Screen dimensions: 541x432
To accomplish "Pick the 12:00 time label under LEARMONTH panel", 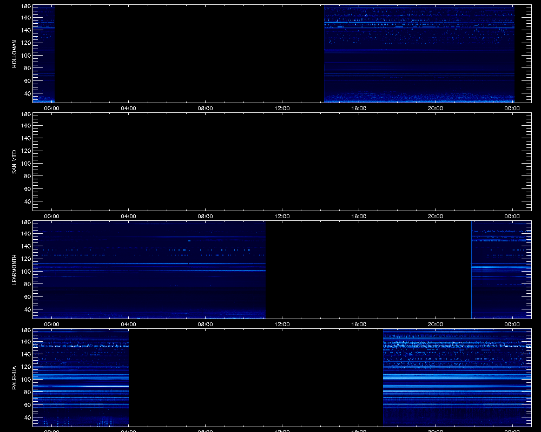I will pyautogui.click(x=282, y=324).
